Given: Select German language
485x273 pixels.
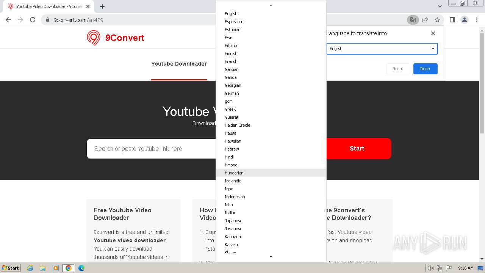Looking at the screenshot, I should click(x=271, y=93).
